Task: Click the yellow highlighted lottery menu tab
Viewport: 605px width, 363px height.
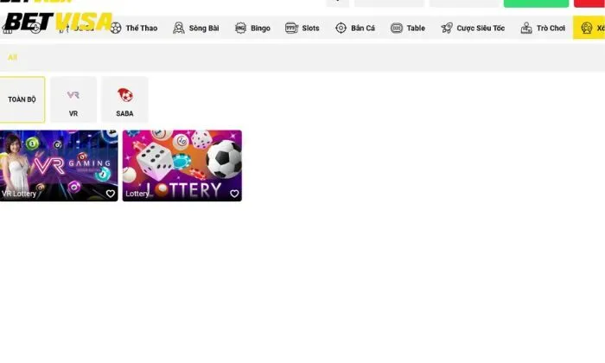Action: pyautogui.click(x=589, y=29)
